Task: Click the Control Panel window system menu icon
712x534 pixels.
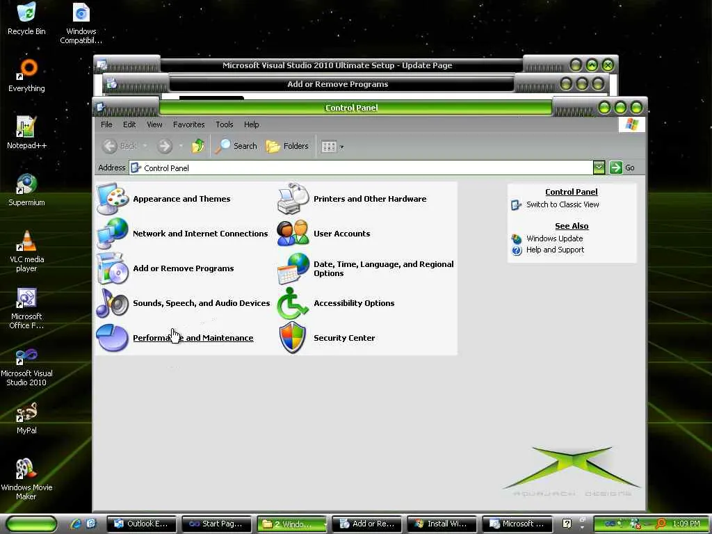Action: point(101,108)
